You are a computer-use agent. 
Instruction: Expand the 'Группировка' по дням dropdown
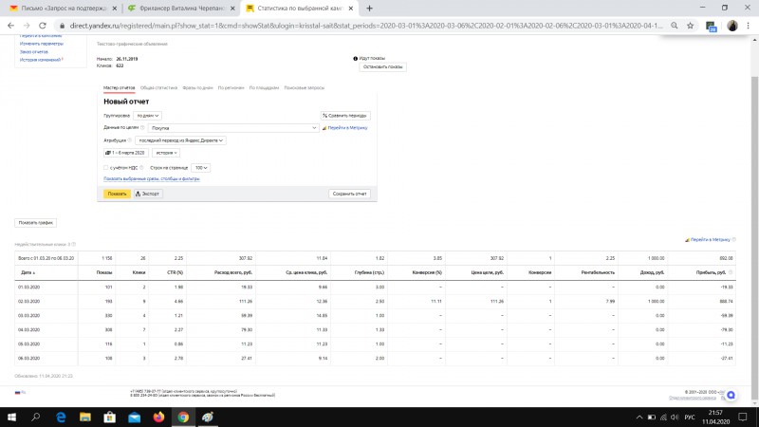coord(148,116)
